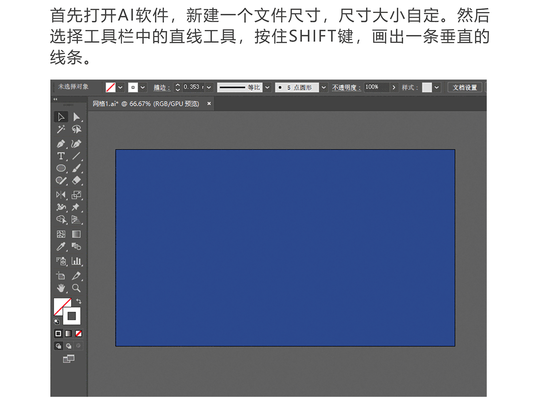Open stroke color dropdown in control bar
The image size is (533, 416).
click(x=143, y=87)
